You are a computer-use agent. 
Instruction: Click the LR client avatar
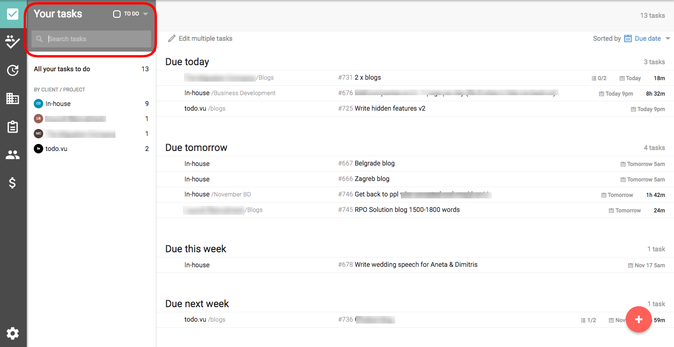click(38, 119)
